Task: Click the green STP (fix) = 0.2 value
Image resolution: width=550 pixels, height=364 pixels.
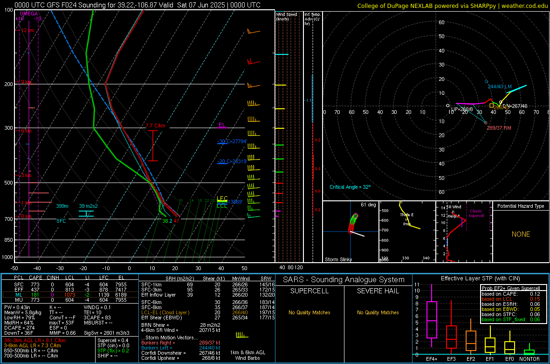Action: tap(113, 351)
